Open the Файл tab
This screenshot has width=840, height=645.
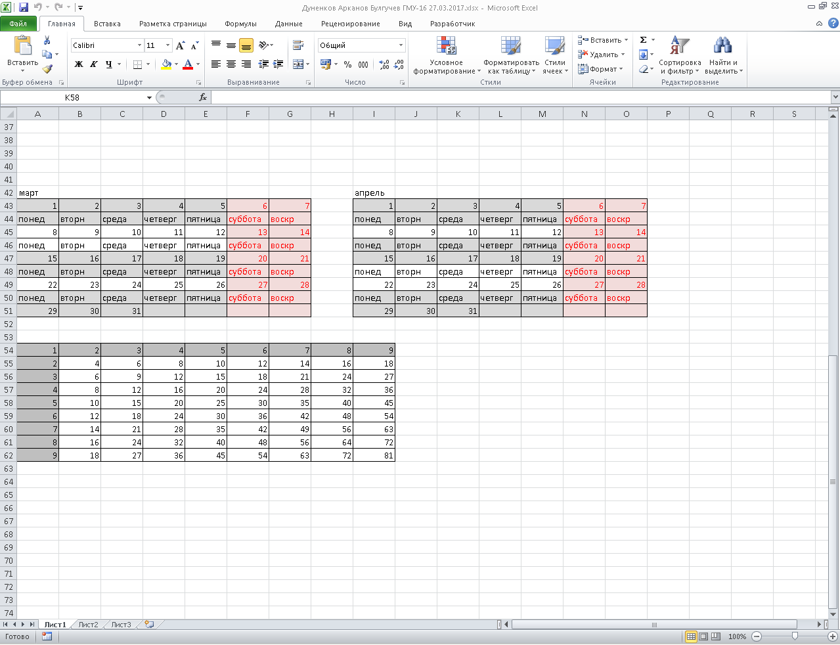(18, 24)
